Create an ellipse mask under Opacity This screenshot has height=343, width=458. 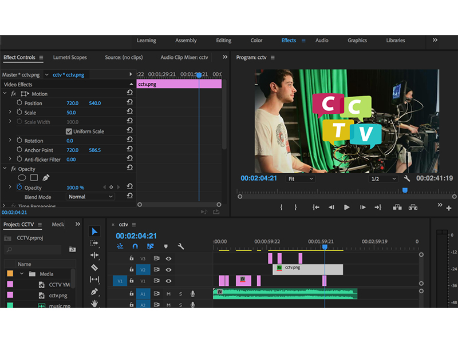coord(22,178)
